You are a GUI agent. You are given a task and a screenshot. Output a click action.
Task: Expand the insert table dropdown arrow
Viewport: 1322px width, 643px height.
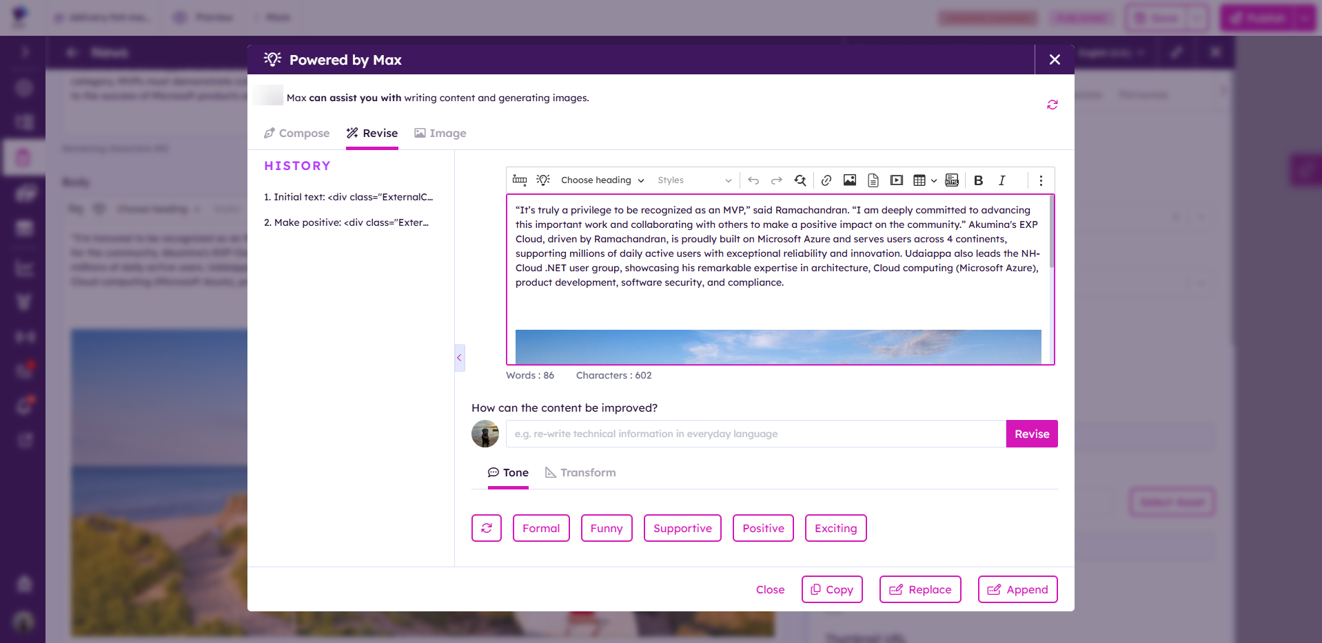pyautogui.click(x=934, y=180)
